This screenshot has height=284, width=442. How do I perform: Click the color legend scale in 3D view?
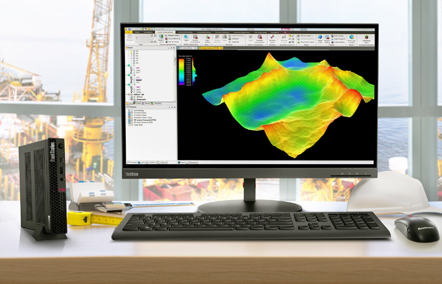point(182,71)
